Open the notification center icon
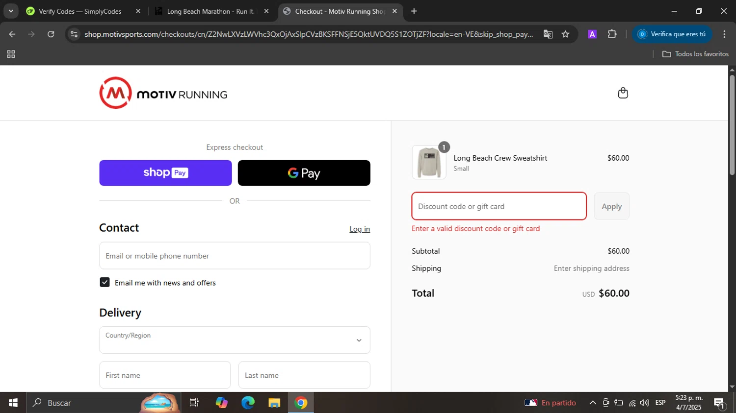 point(719,403)
